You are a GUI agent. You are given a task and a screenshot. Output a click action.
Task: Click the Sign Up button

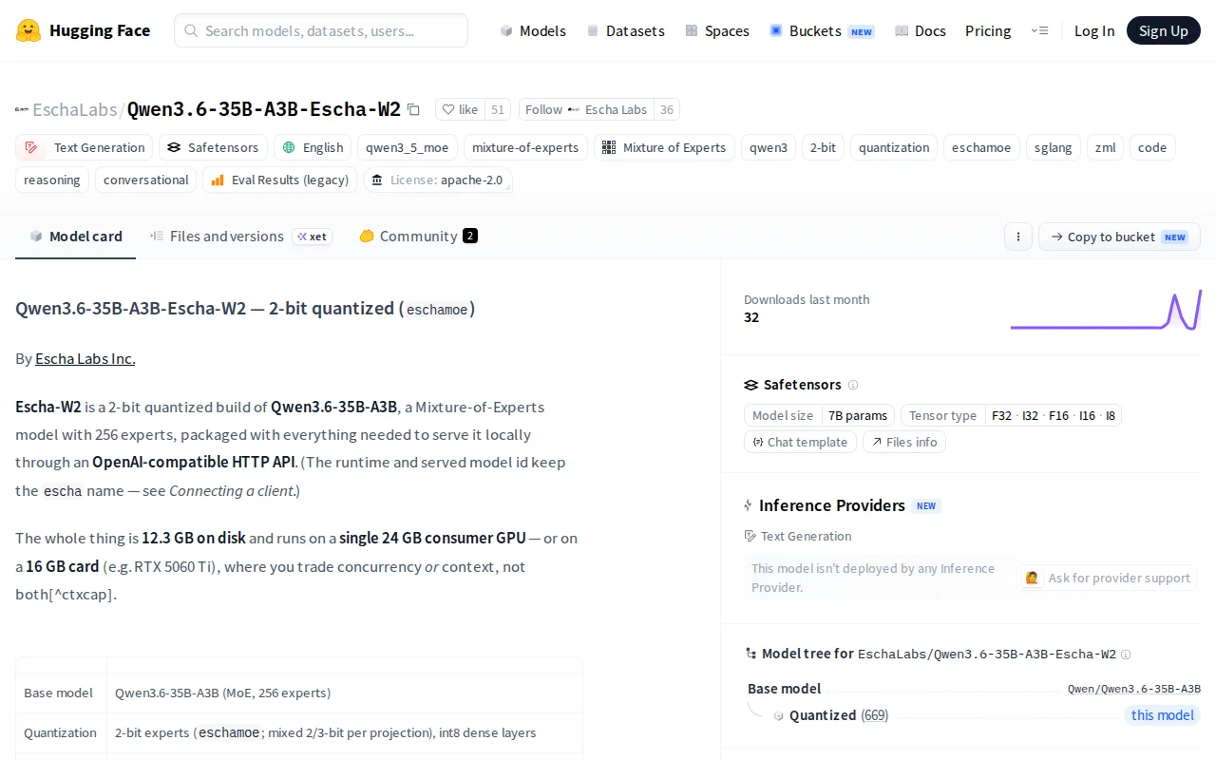click(x=1164, y=30)
